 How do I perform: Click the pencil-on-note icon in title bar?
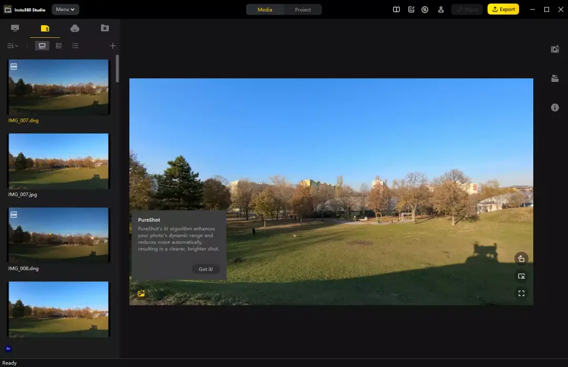click(411, 10)
